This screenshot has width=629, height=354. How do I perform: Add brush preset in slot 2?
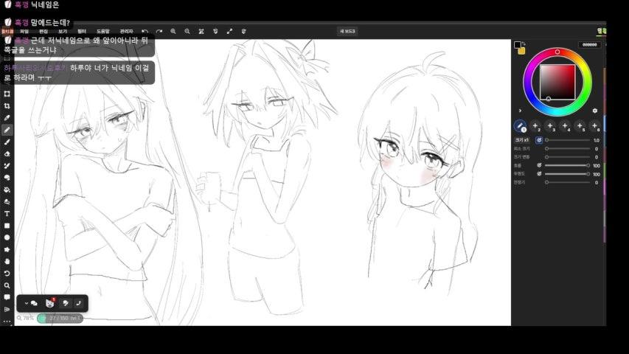pos(535,126)
